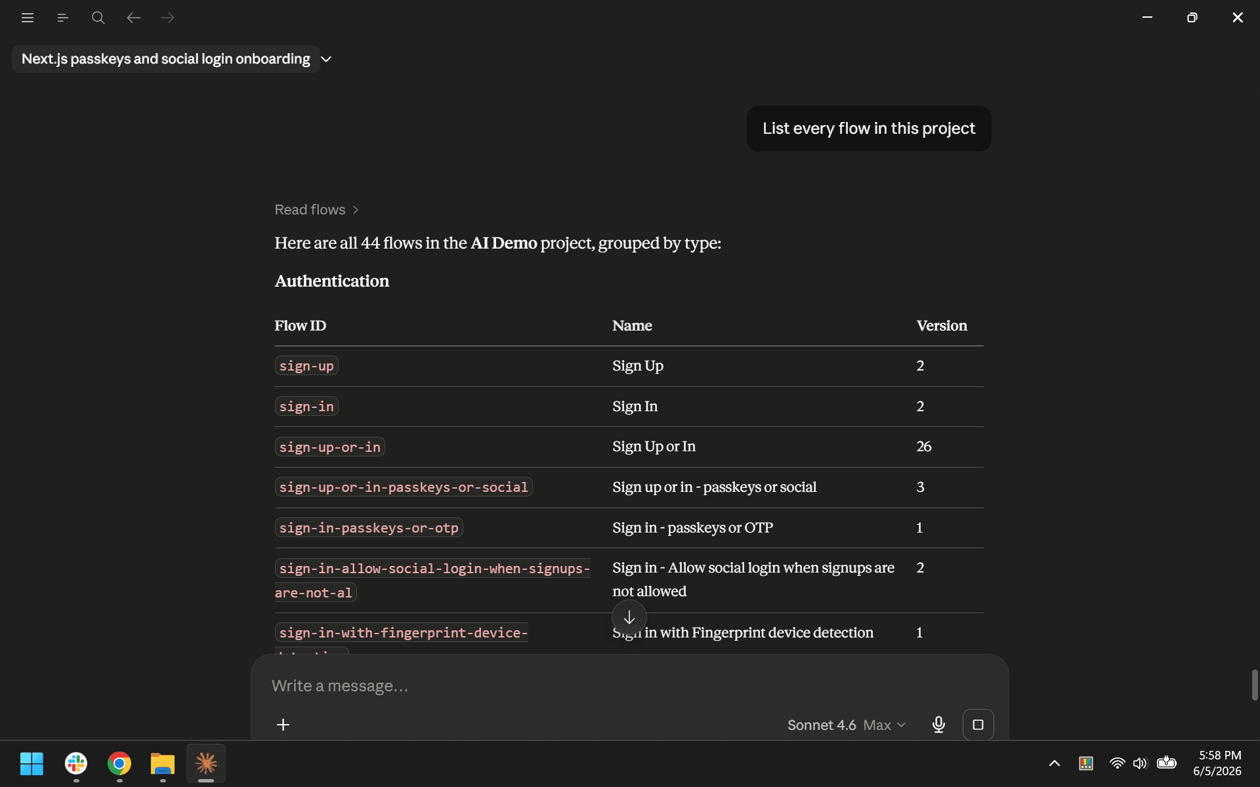Close the application window
1260x787 pixels.
click(1238, 18)
